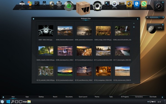
Task: Switch to the Downloads shelf tab
Action: pos(153,97)
